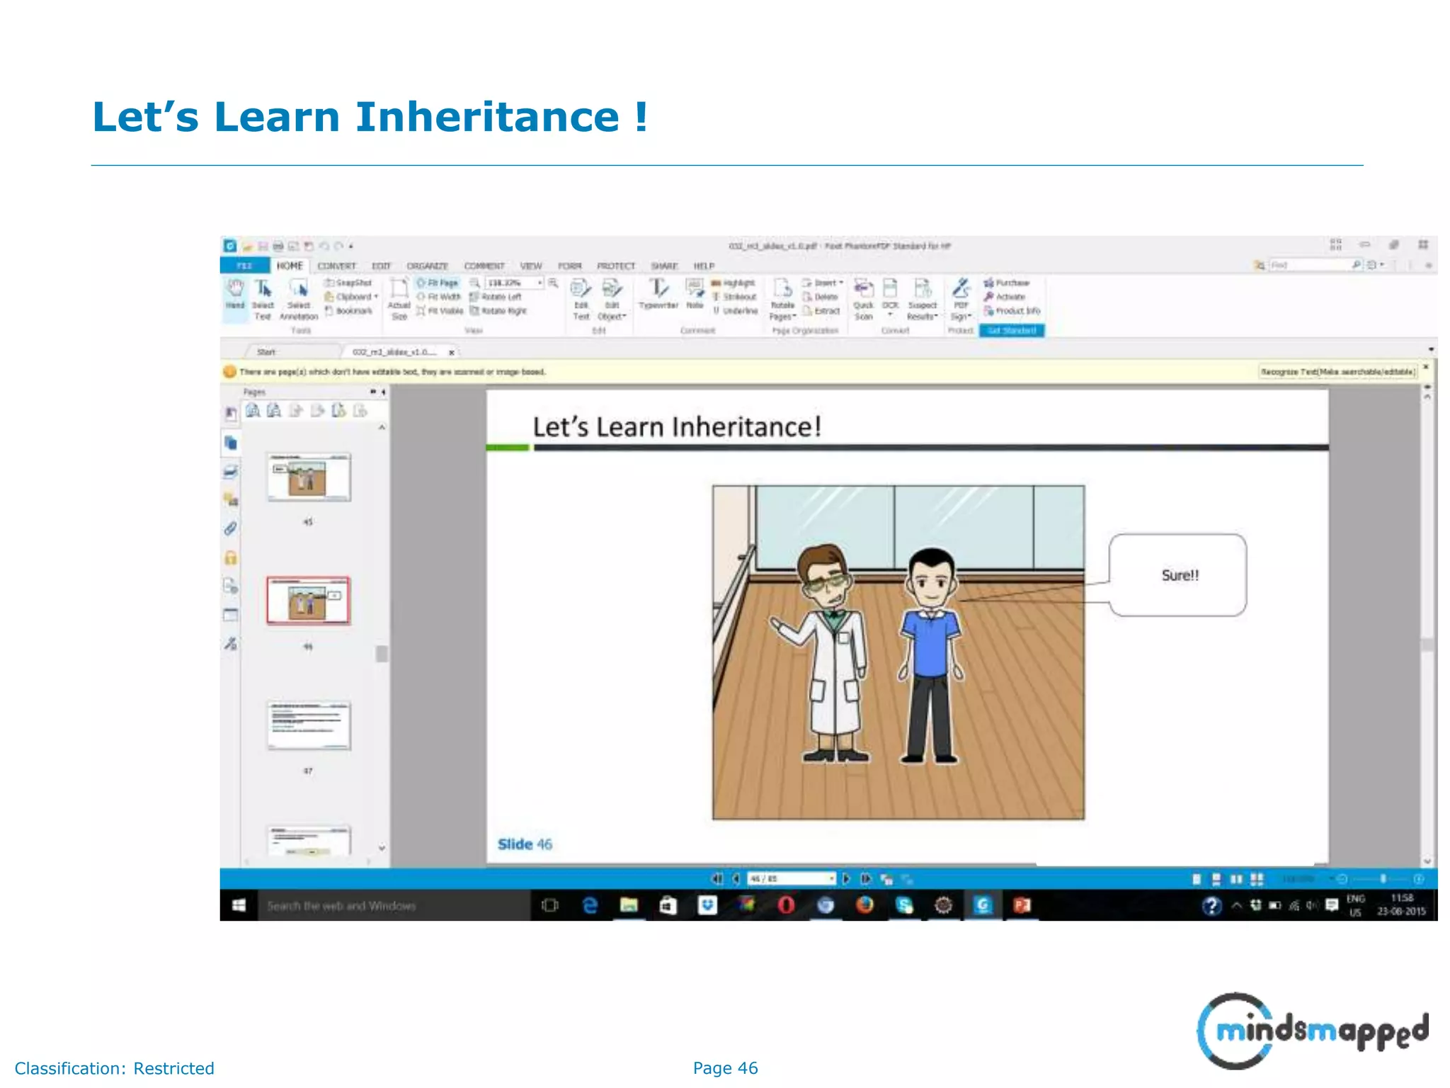Click the Activate link in ribbon

(1004, 297)
